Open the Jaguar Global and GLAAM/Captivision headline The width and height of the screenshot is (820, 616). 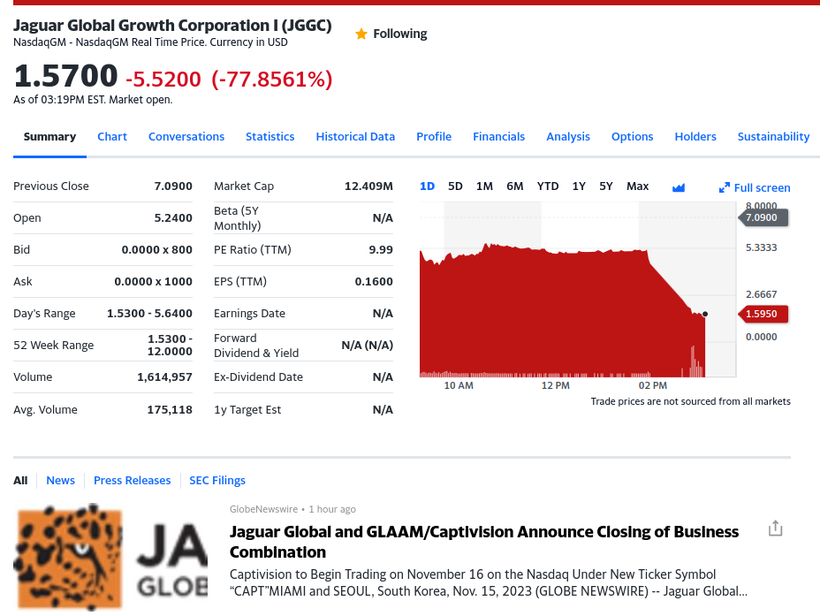point(483,542)
